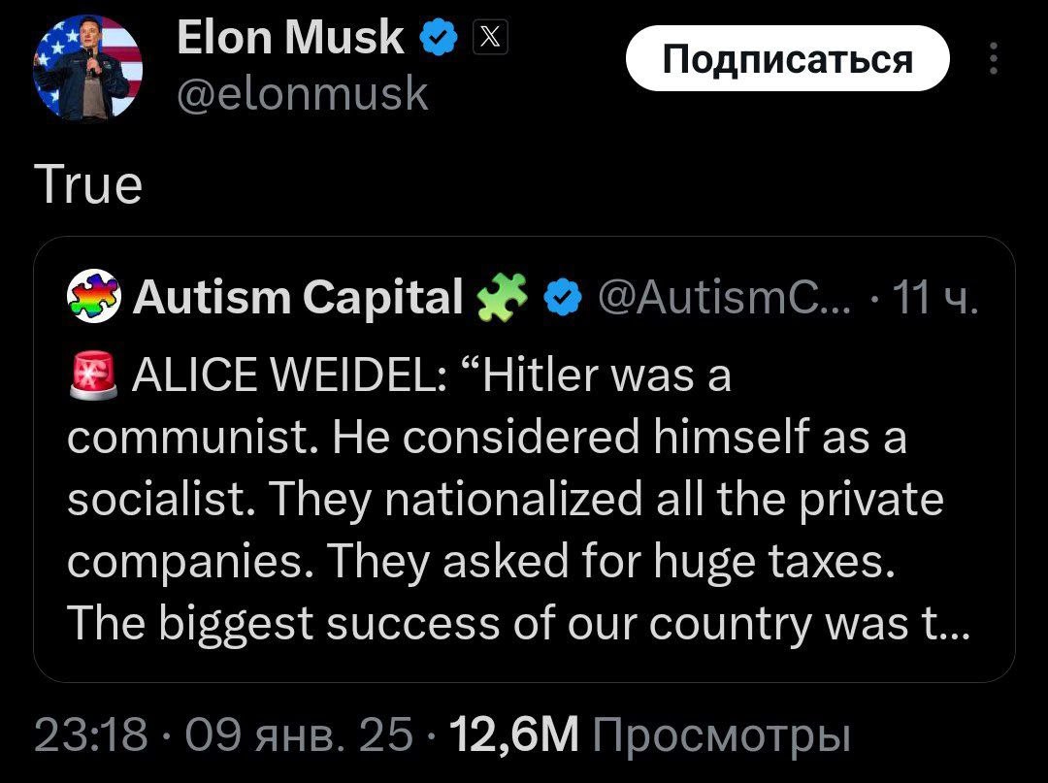
Task: Open the three-dot more options menu
Action: tap(992, 59)
